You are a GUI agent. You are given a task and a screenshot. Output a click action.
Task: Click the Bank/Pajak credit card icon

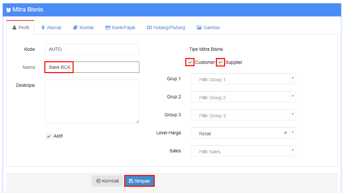coord(108,28)
